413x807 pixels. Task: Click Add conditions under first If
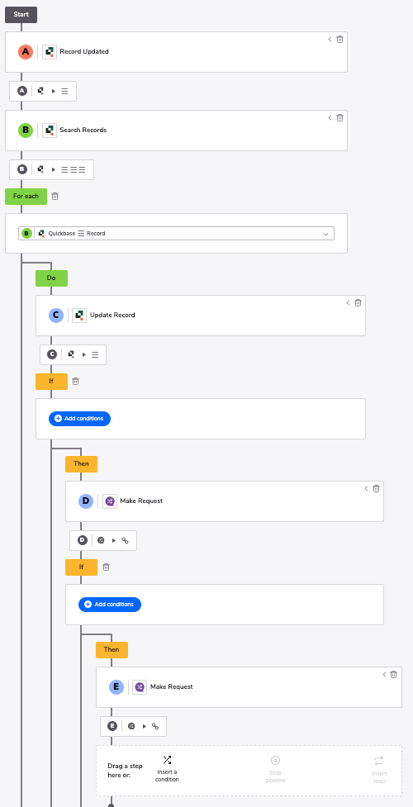click(80, 419)
